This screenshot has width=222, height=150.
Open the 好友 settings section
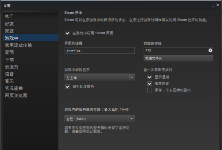pyautogui.click(x=31, y=24)
